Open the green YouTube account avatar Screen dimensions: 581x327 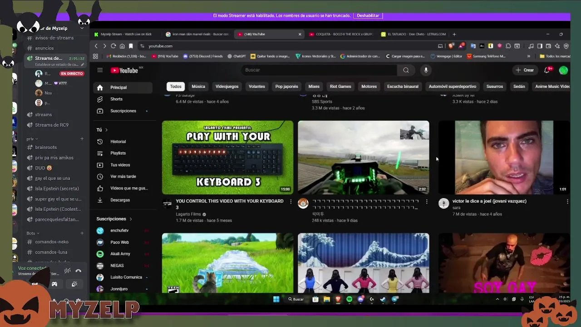563,70
